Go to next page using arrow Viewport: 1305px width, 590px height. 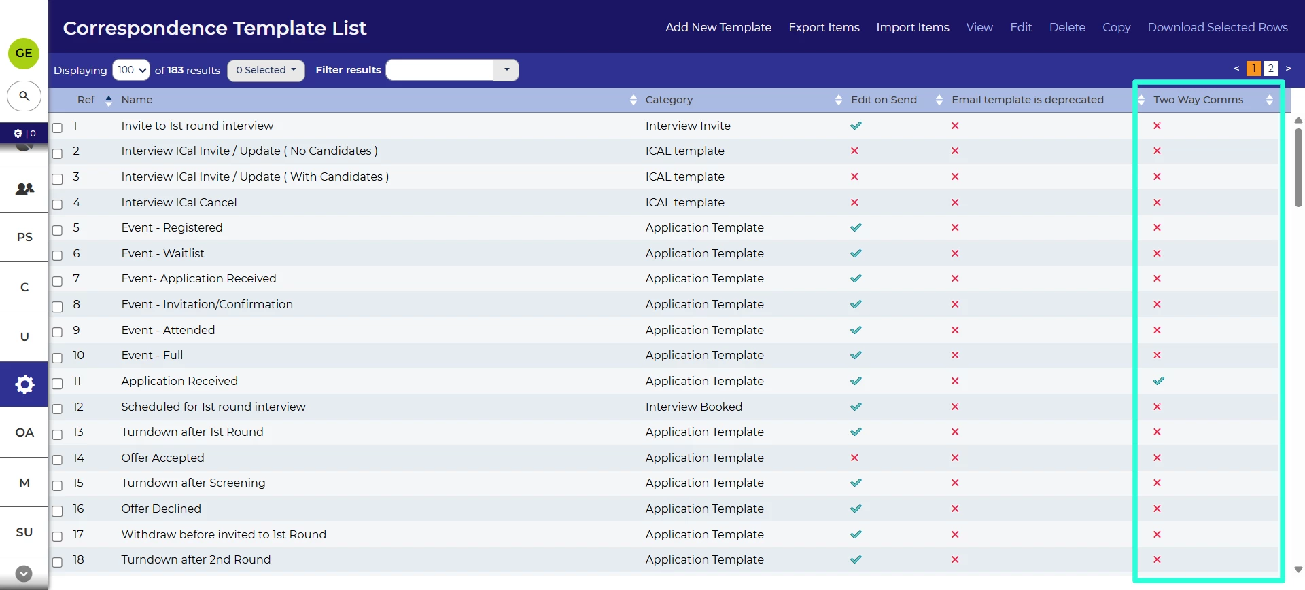pyautogui.click(x=1288, y=69)
